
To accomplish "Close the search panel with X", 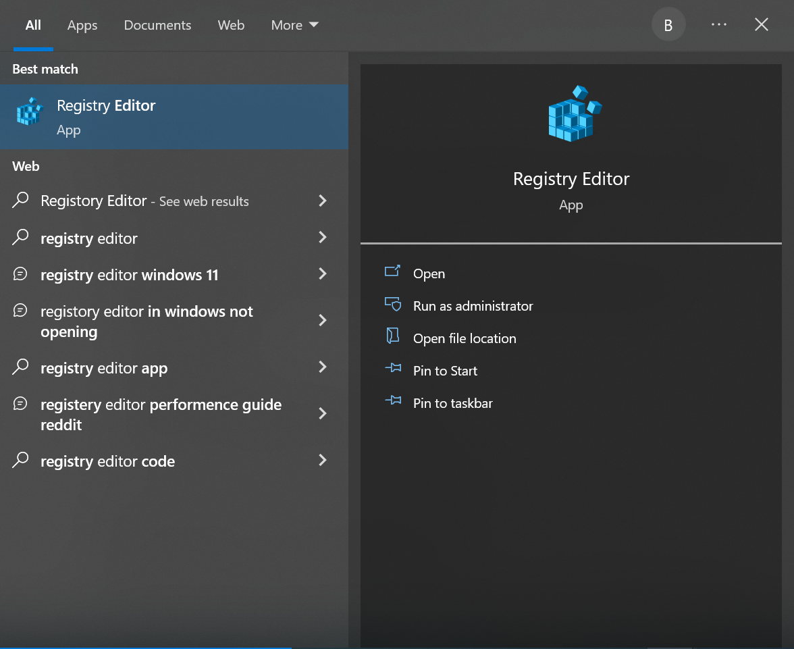I will coord(762,25).
